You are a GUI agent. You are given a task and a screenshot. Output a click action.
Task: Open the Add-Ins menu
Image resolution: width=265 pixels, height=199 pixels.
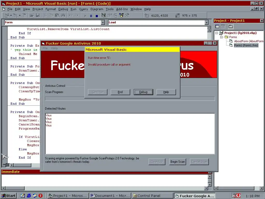pyautogui.click(x=122, y=9)
